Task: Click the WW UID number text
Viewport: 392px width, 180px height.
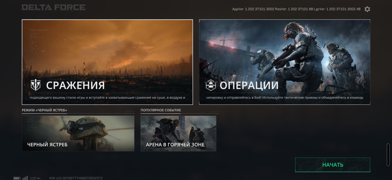Action: coord(76,178)
